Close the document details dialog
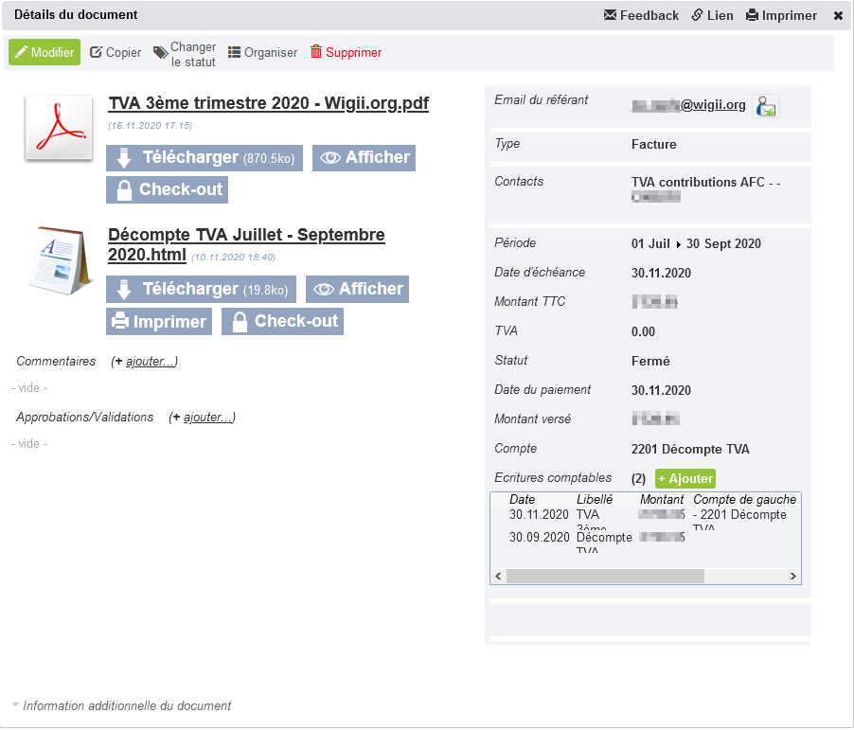This screenshot has height=730, width=854. pos(838,15)
